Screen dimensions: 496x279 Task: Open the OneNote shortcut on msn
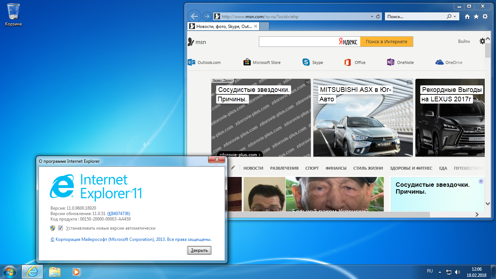pyautogui.click(x=400, y=62)
